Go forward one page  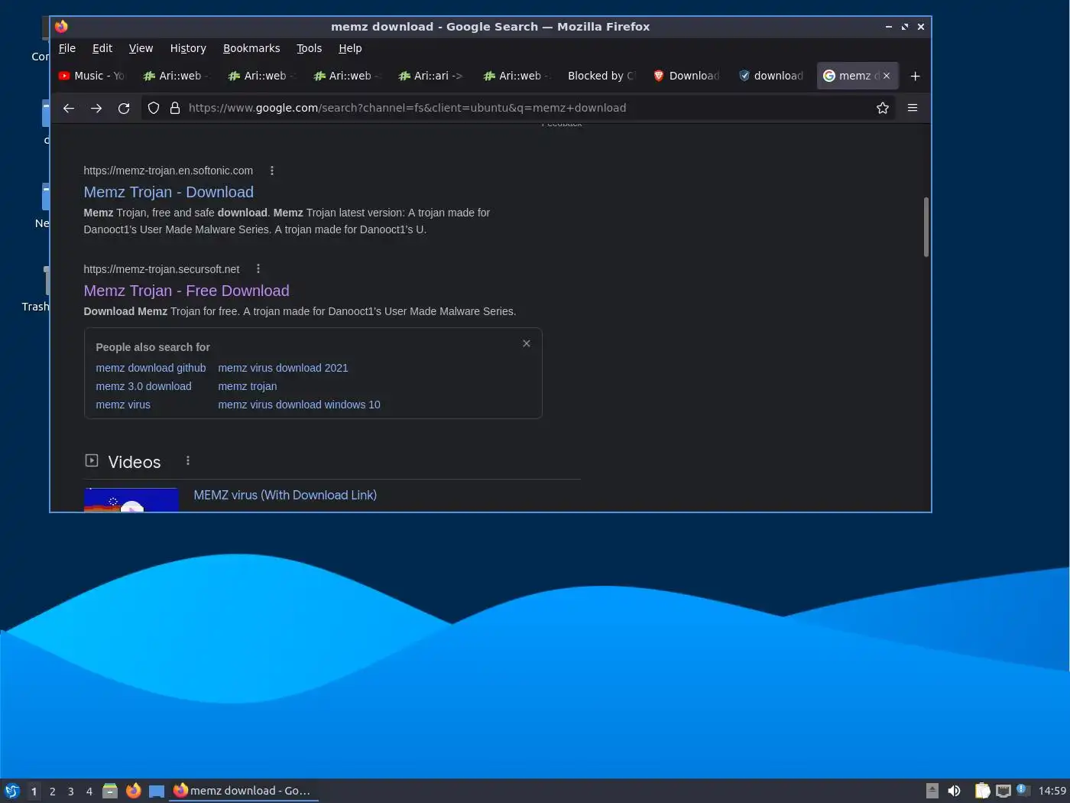[x=96, y=108]
